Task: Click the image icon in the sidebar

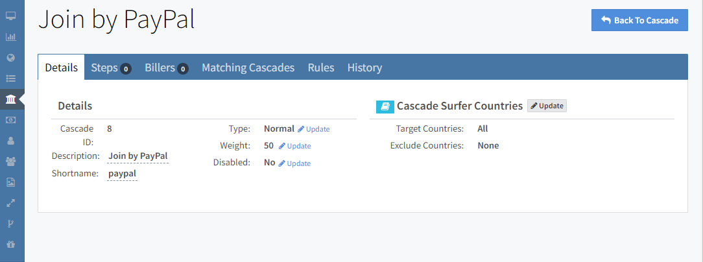Action: [10, 182]
